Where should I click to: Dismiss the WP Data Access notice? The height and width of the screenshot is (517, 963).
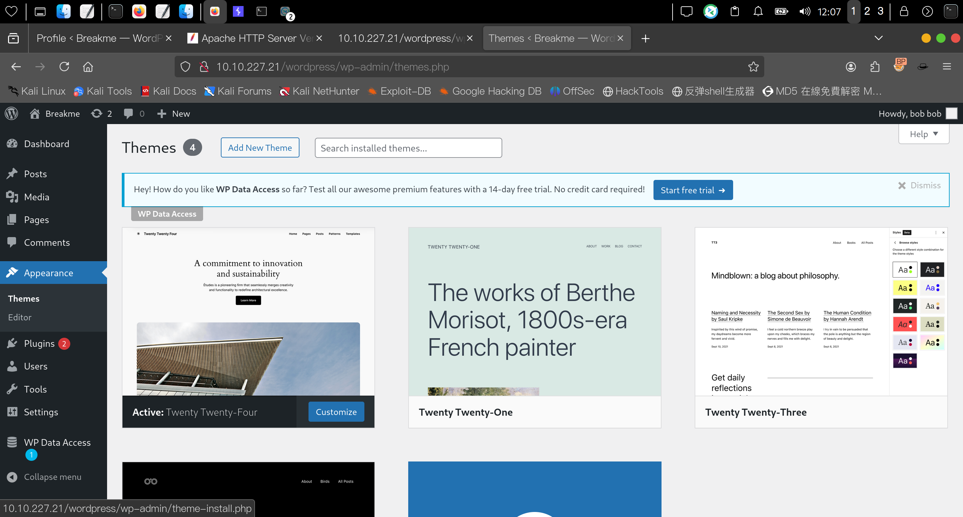point(919,185)
